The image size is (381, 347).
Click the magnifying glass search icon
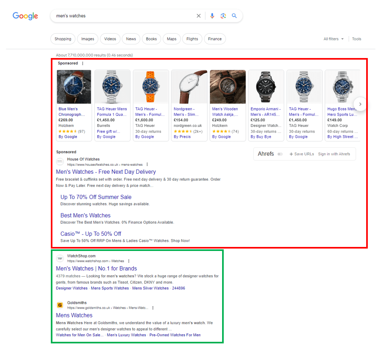coord(234,16)
